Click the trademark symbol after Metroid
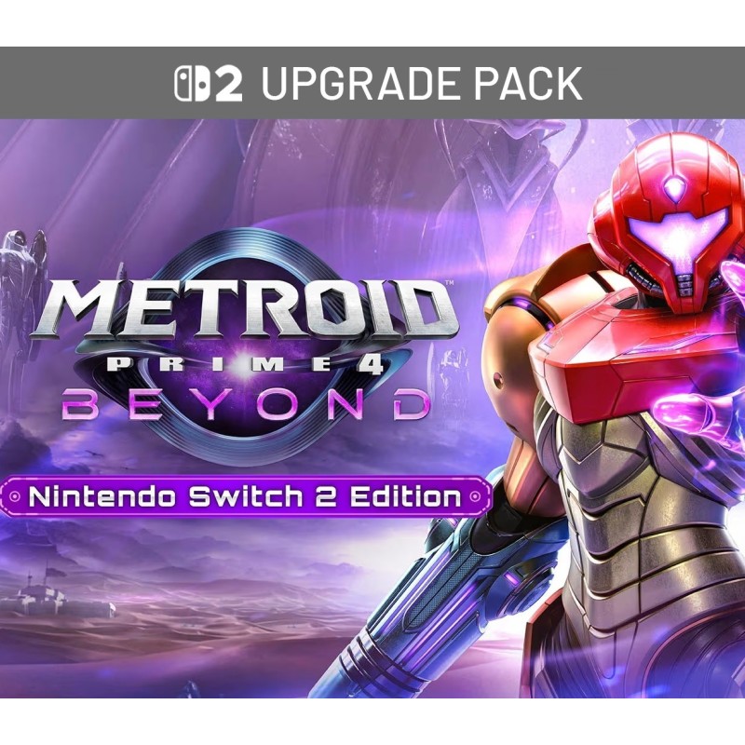Viewport: 745px width, 745px height. [448, 283]
